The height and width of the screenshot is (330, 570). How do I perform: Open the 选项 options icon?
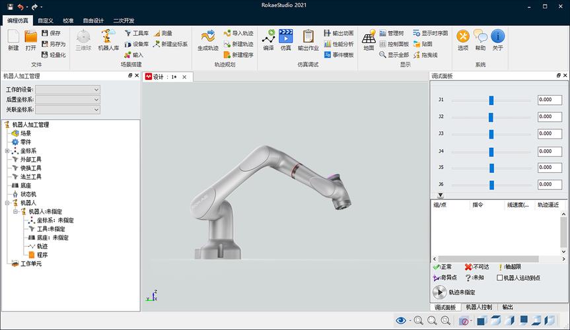[x=463, y=40]
